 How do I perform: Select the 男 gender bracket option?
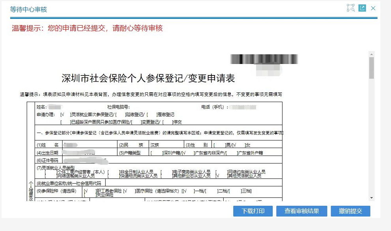tap(220, 145)
